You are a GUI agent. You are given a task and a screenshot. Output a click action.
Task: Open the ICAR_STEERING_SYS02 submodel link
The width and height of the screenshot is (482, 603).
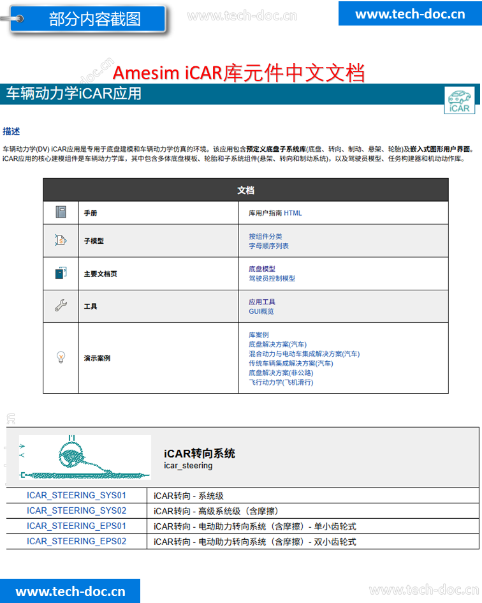(77, 510)
